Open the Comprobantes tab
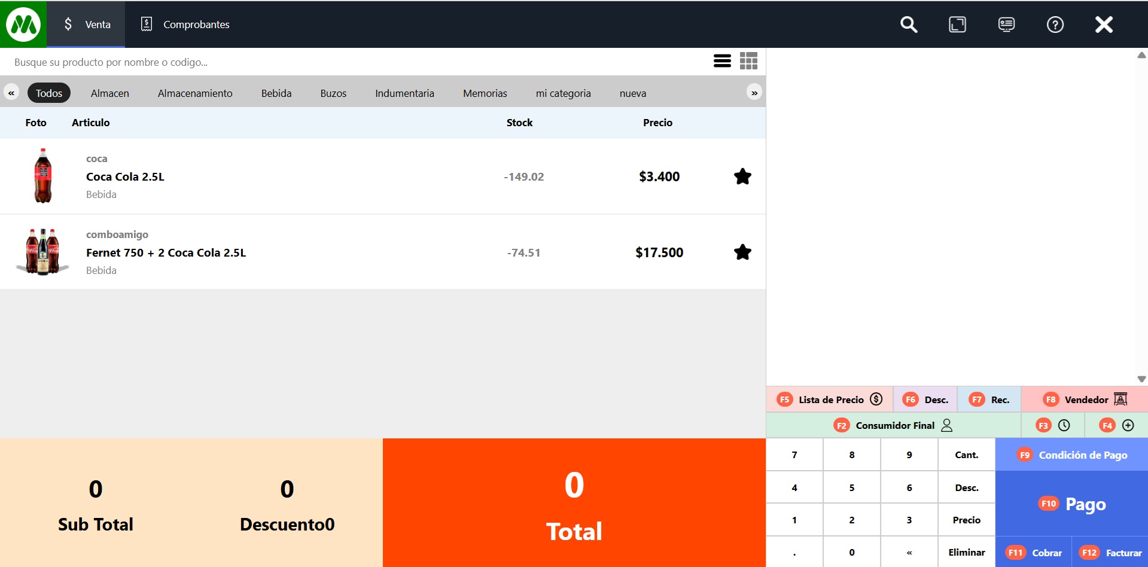The width and height of the screenshot is (1148, 567). coord(185,25)
